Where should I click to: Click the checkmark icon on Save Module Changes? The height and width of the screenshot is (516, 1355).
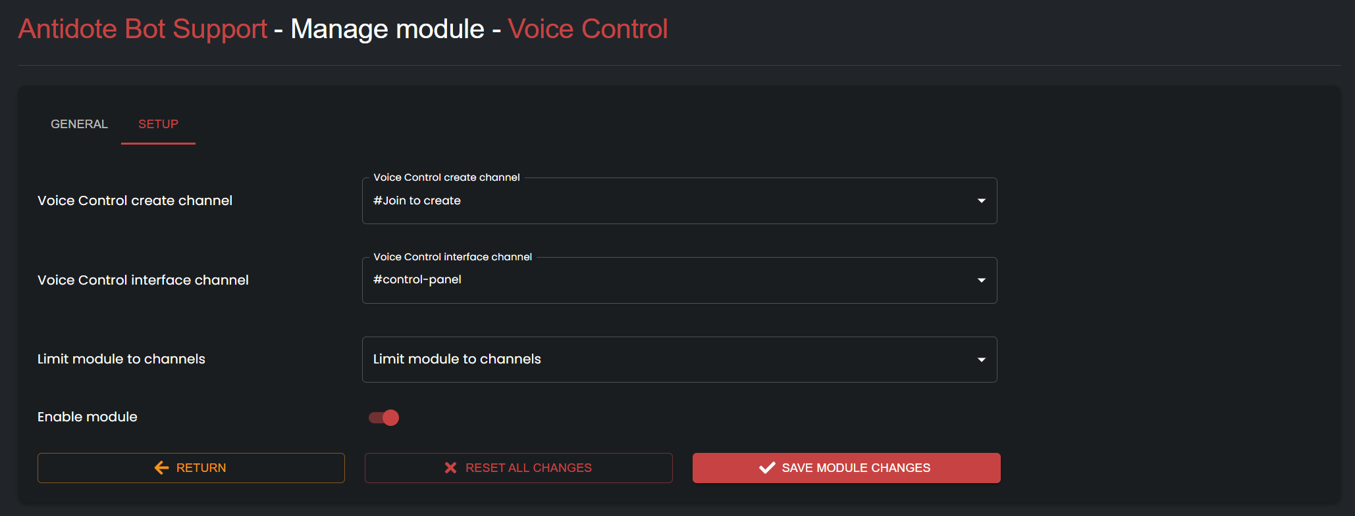pos(767,467)
